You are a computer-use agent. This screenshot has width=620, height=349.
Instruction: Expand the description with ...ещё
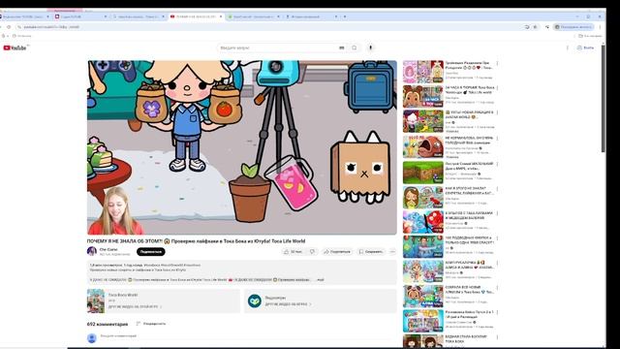pyautogui.click(x=321, y=280)
